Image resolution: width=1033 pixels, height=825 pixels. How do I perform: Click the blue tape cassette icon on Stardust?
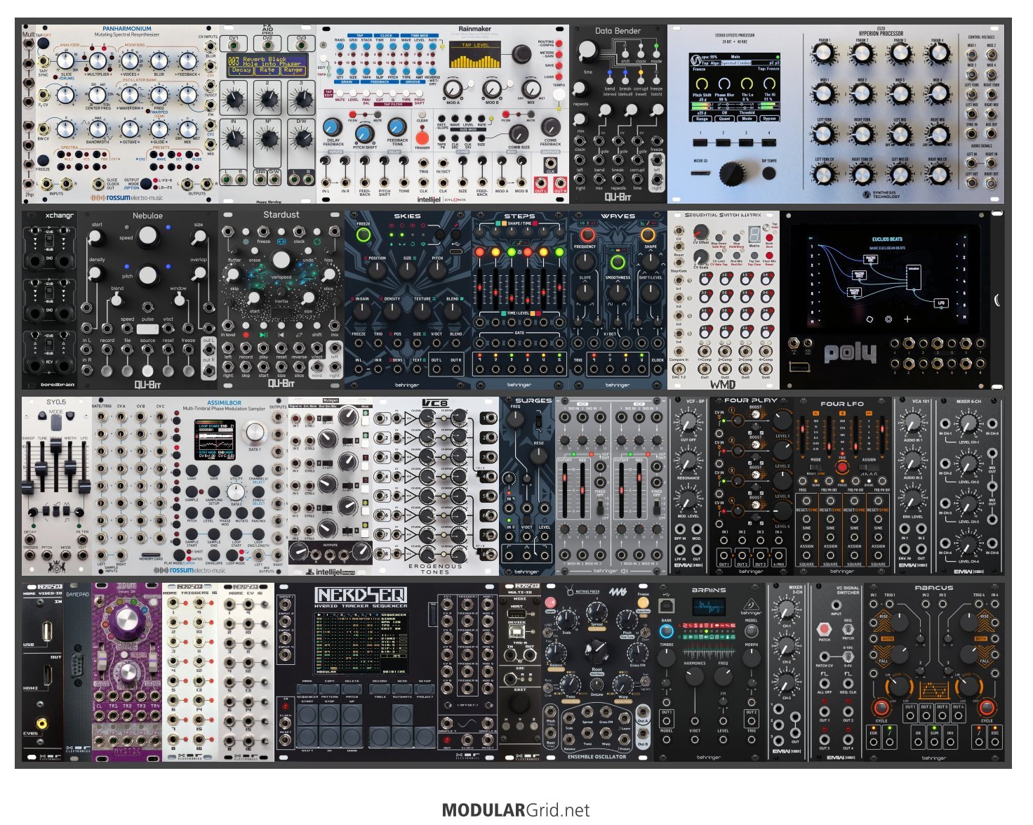tap(282, 241)
